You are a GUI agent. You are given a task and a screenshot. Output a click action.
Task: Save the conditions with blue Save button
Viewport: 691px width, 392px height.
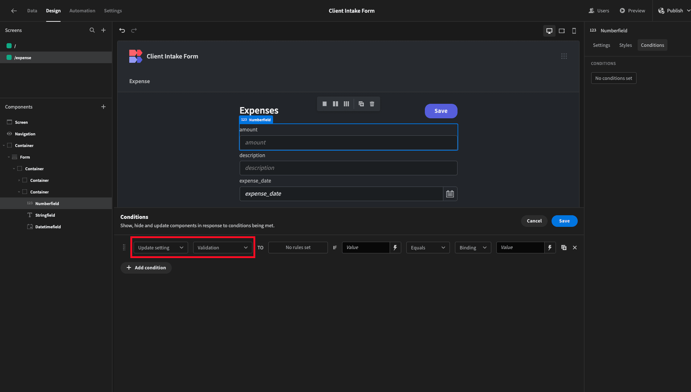(x=564, y=221)
